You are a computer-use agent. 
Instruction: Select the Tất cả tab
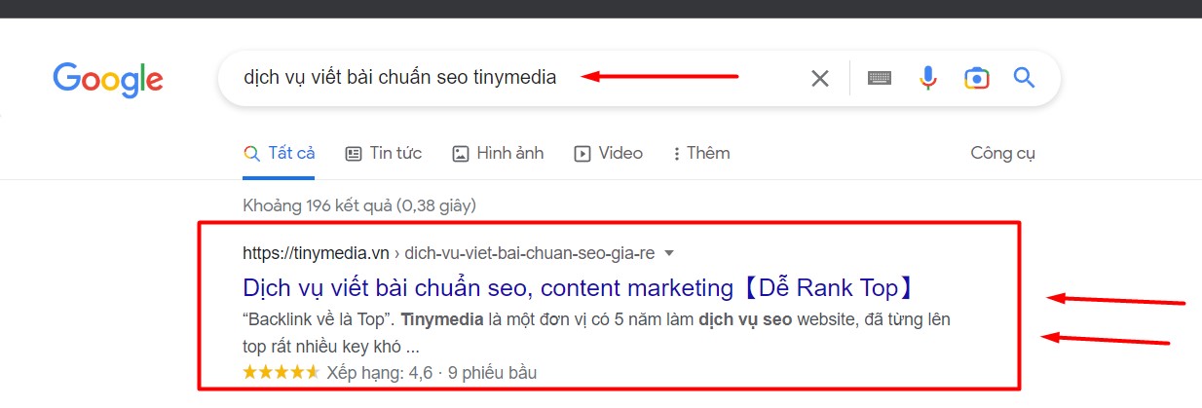tap(280, 154)
